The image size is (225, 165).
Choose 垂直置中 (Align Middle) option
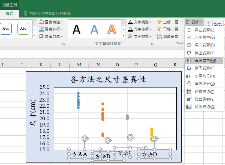coord(204,60)
